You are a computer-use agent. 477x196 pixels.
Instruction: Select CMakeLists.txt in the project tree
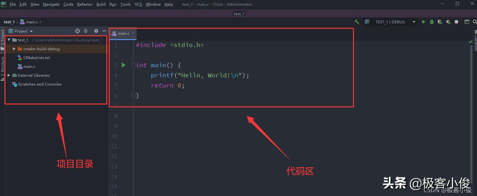(x=36, y=58)
